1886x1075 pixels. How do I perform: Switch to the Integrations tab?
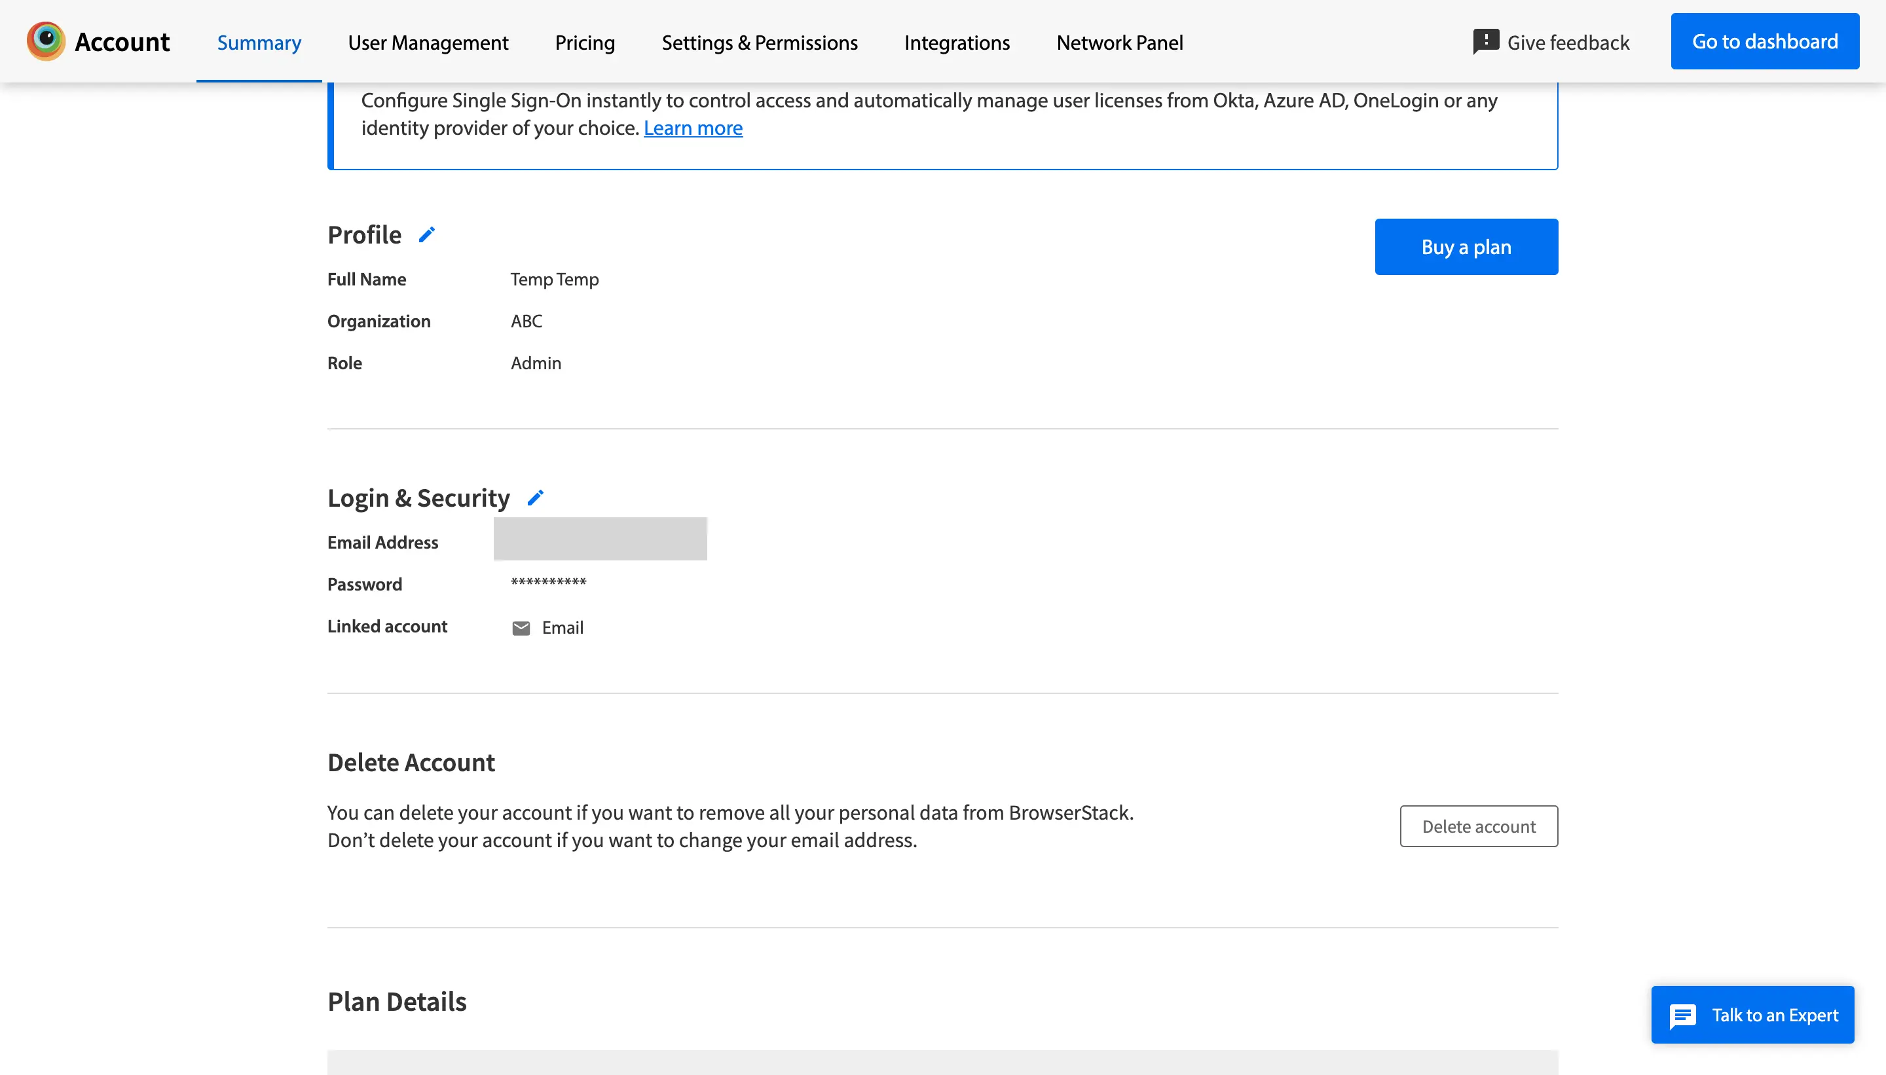coord(956,42)
